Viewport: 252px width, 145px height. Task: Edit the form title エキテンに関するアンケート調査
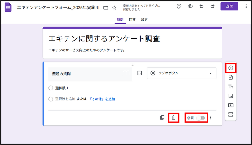pos(104,39)
